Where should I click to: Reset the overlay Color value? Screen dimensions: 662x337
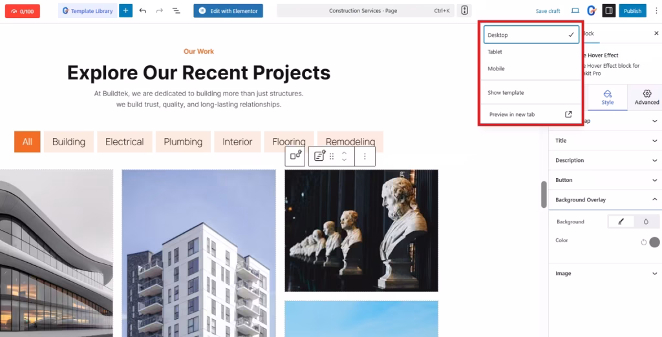coord(643,242)
